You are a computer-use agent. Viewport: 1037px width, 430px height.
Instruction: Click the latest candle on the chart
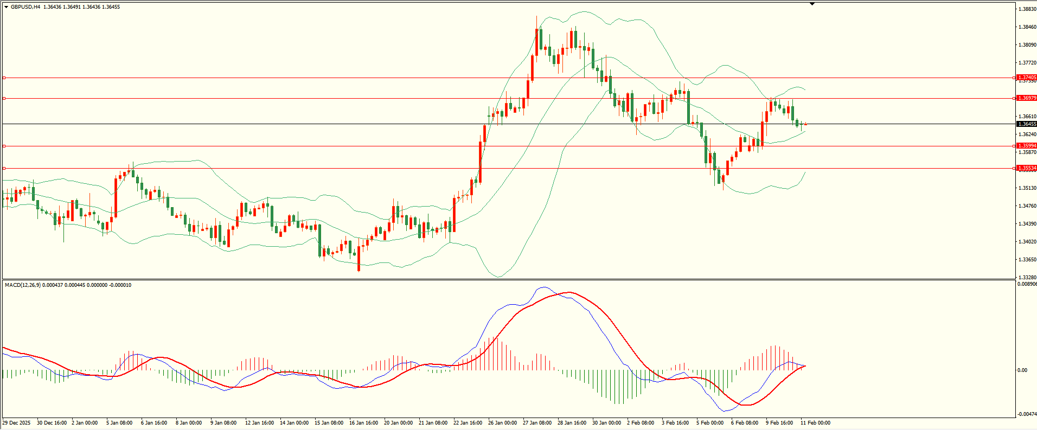(805, 124)
